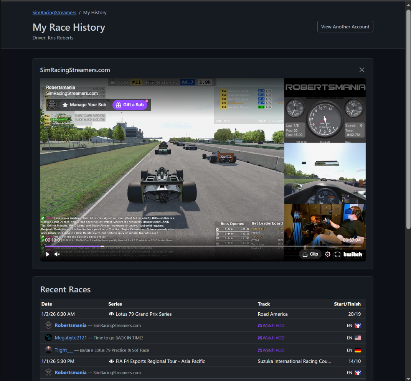Click View Another Account button
The image size is (411, 381).
345,27
